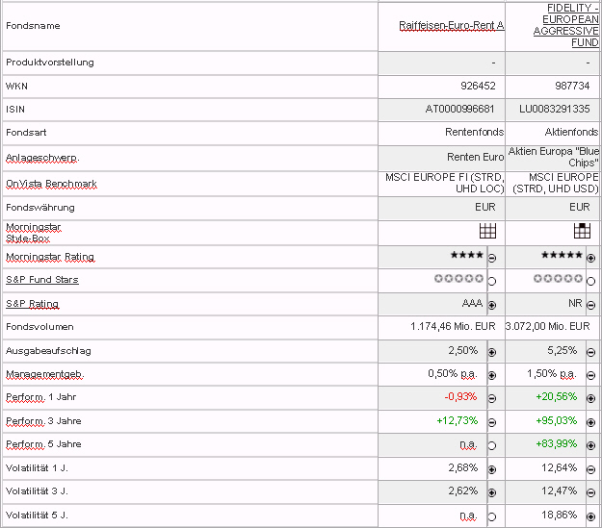602x528 pixels.
Task: Click the plus indicator next to AAA rating
Action: (x=492, y=305)
